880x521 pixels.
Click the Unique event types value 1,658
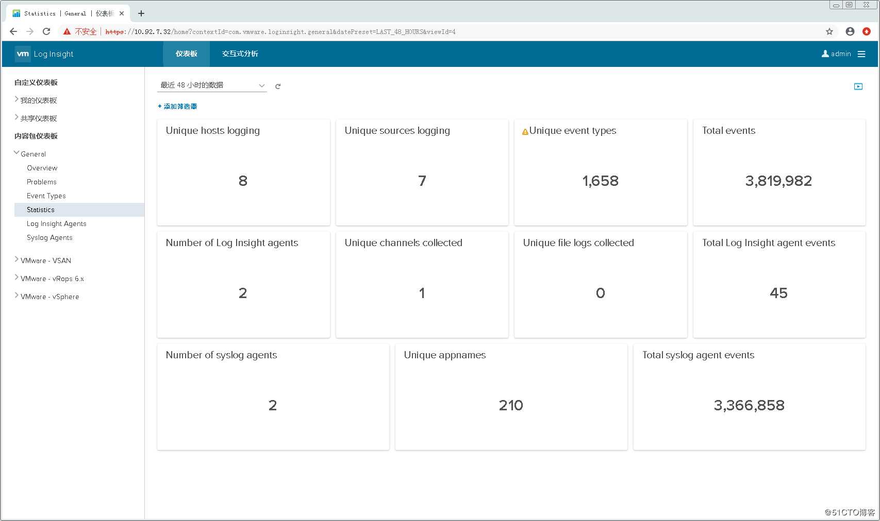601,181
